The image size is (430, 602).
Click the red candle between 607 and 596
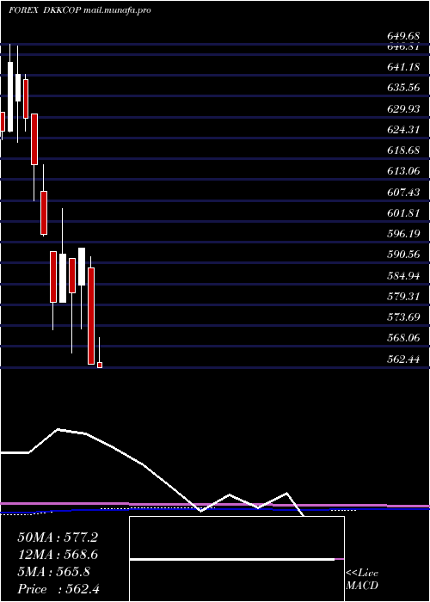[x=44, y=212]
